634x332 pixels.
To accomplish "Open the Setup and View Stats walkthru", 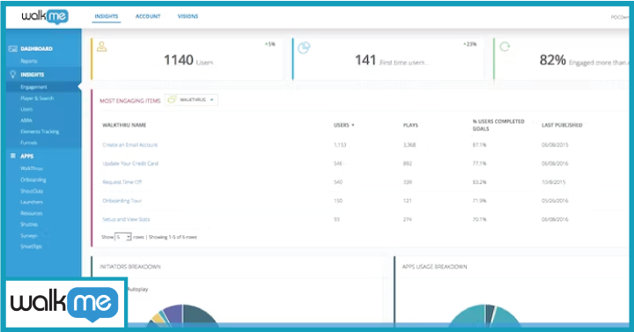I will click(x=126, y=219).
